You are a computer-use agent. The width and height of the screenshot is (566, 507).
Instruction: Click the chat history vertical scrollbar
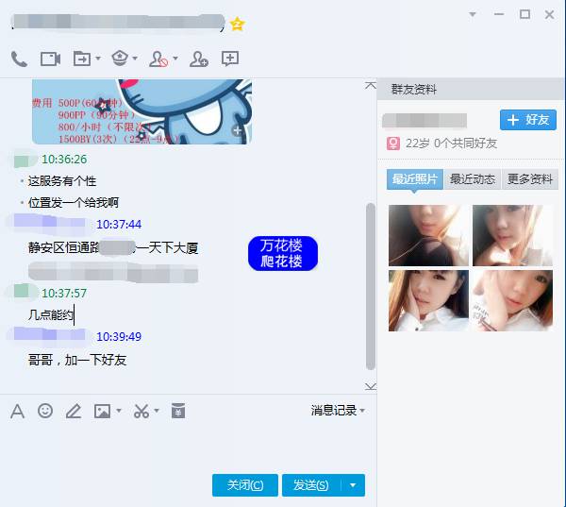coord(370,283)
